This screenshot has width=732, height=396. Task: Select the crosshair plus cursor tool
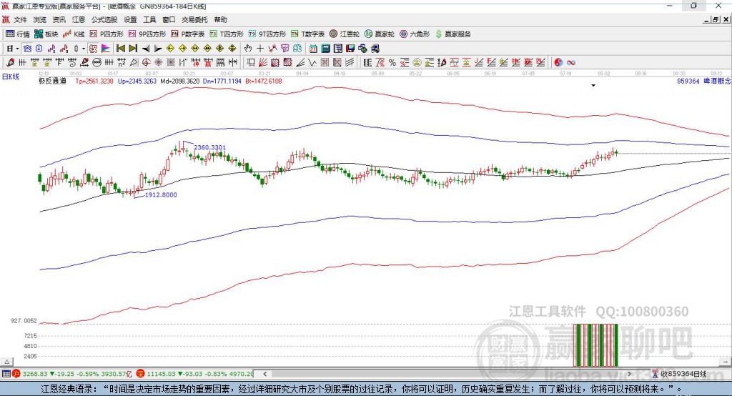tap(260, 49)
